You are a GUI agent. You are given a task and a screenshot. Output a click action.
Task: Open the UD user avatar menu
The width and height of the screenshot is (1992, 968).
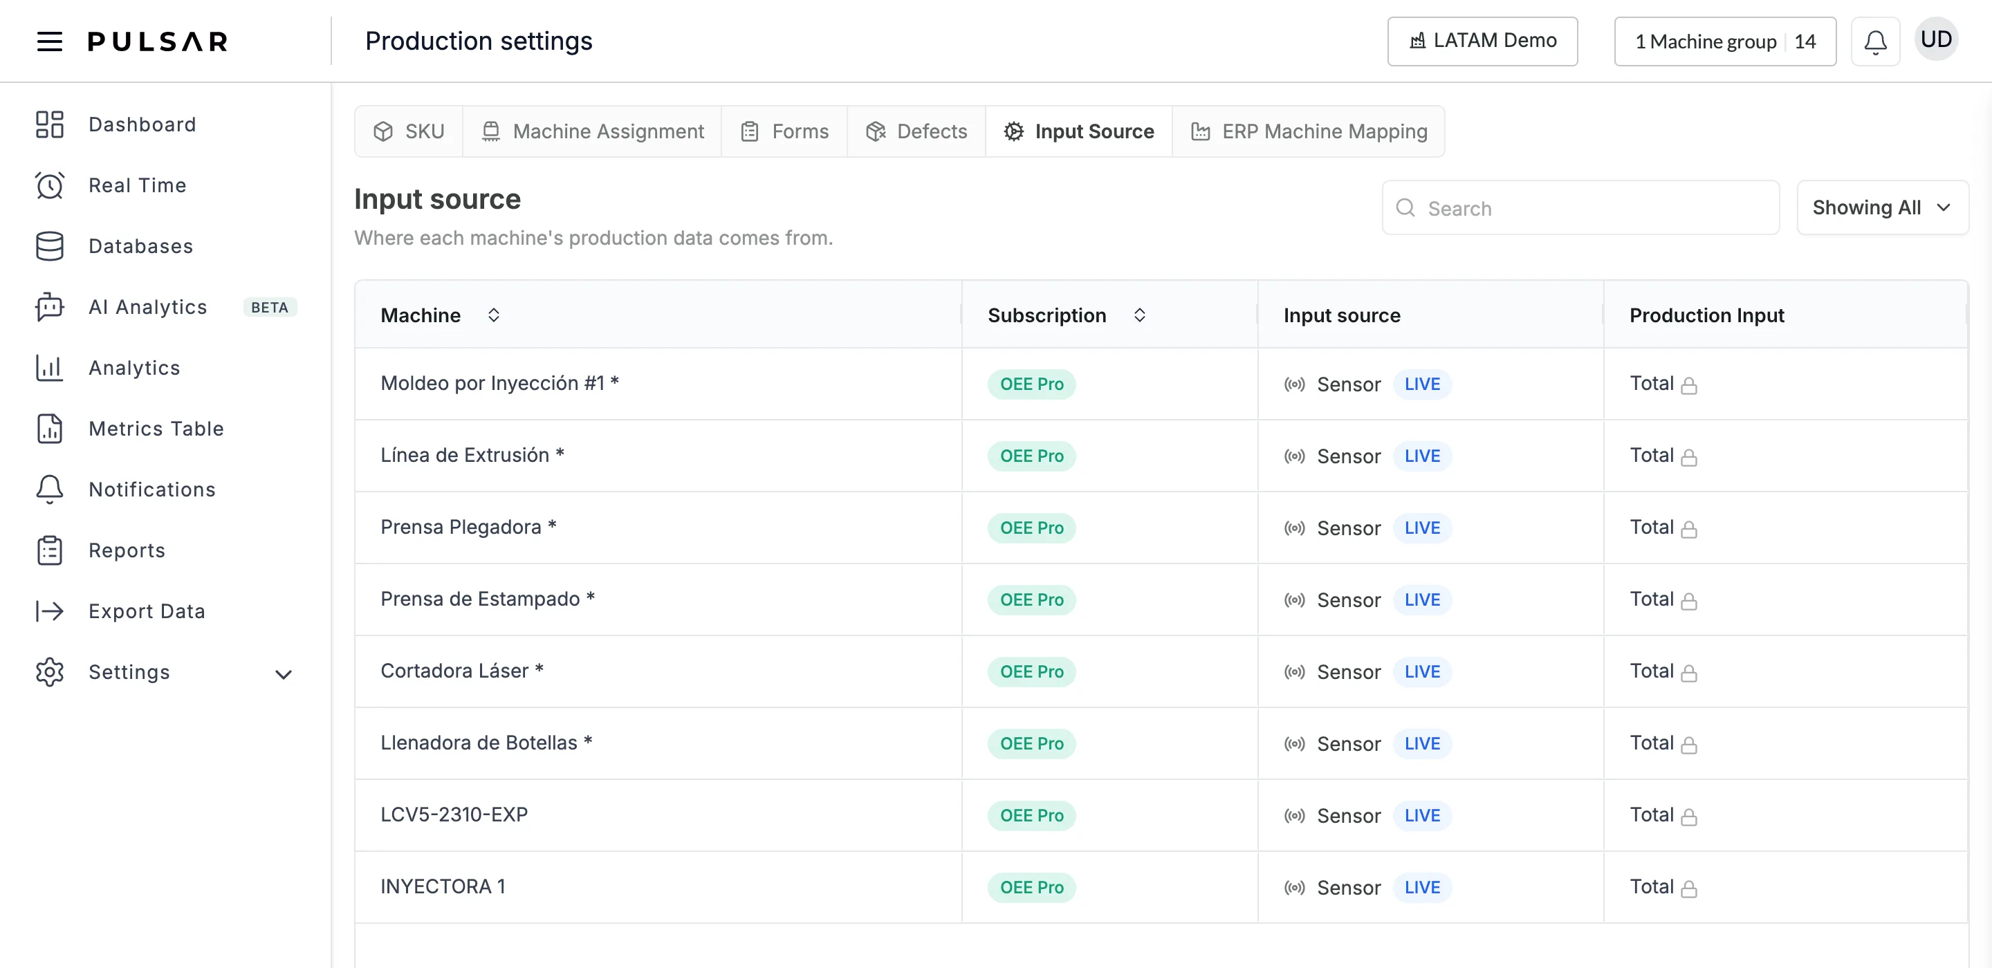(x=1937, y=39)
